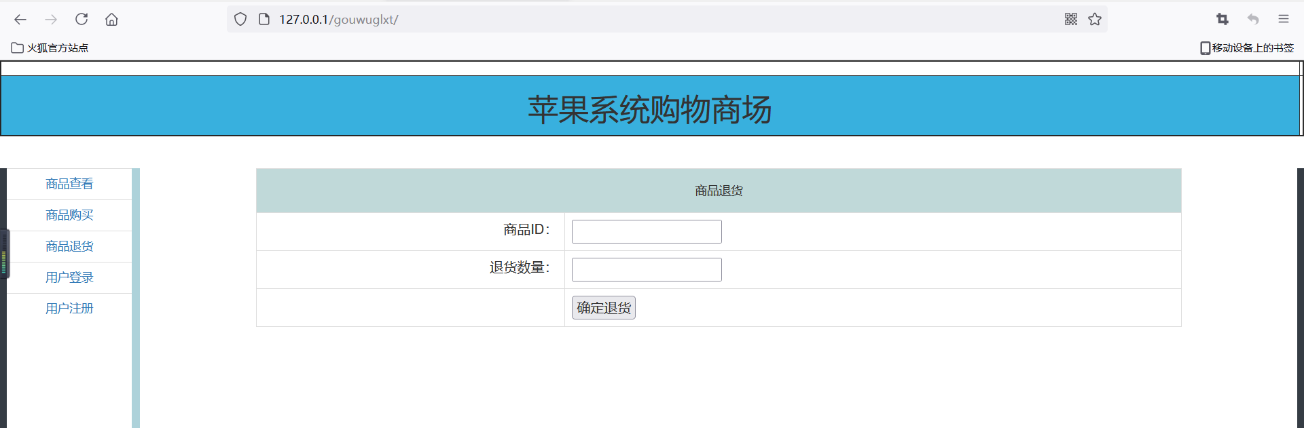Screen dimensions: 1304x428
Task: Click the 商品ID input field
Action: [647, 231]
